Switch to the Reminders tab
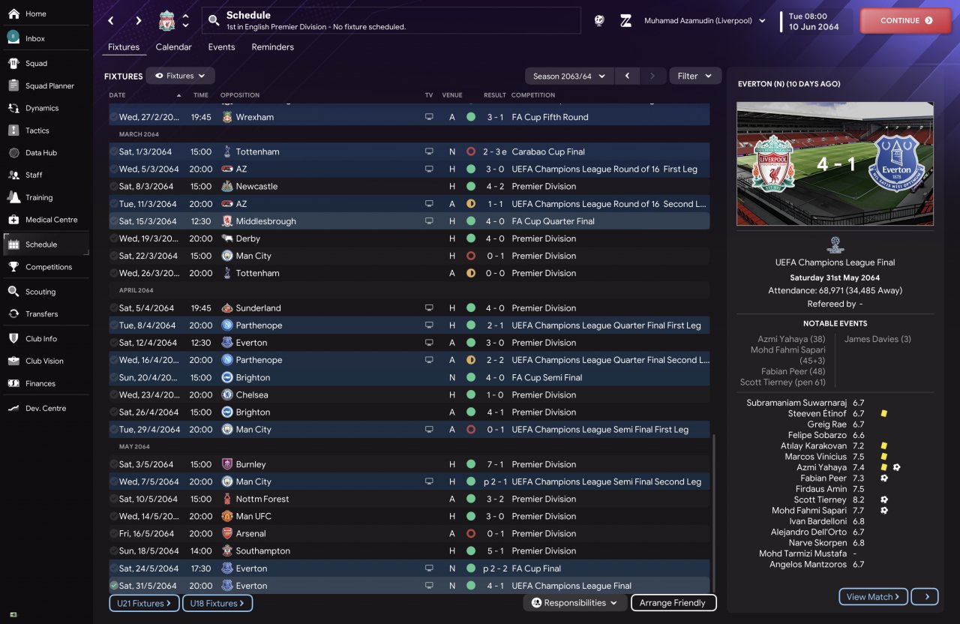Viewport: 960px width, 624px height. (x=272, y=46)
